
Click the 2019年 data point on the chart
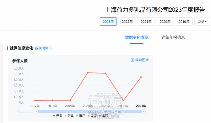click(x=70, y=100)
